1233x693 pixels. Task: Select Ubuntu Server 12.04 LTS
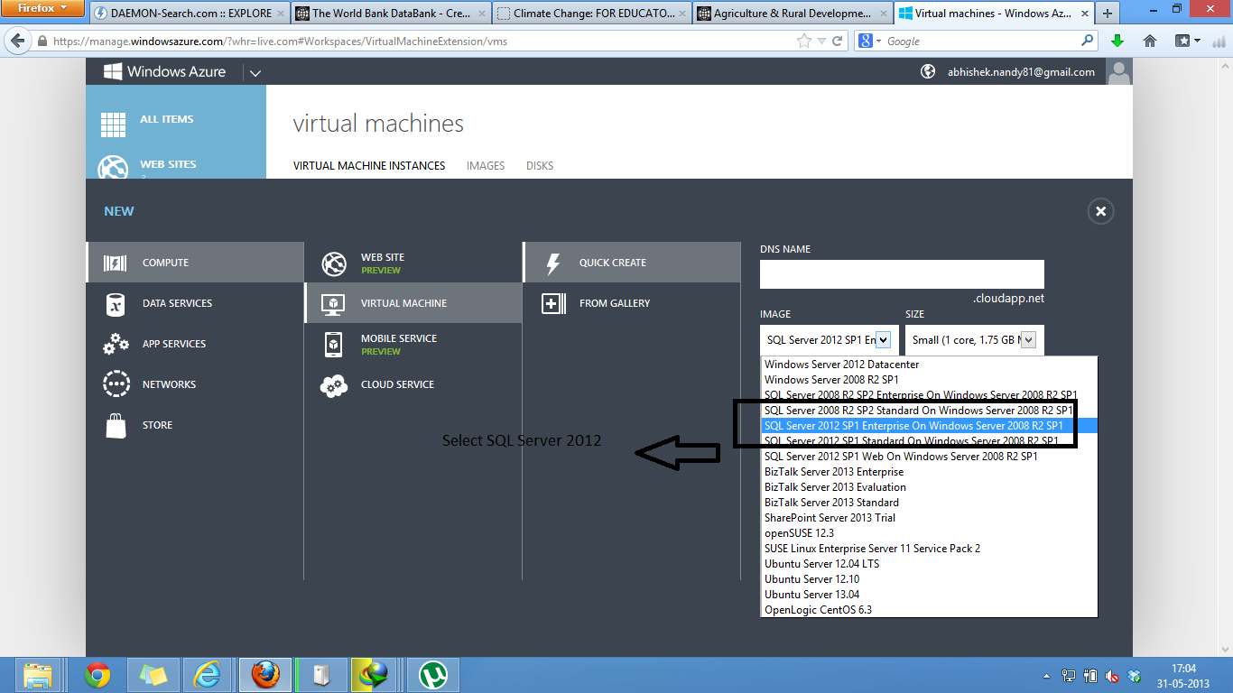(x=929, y=564)
